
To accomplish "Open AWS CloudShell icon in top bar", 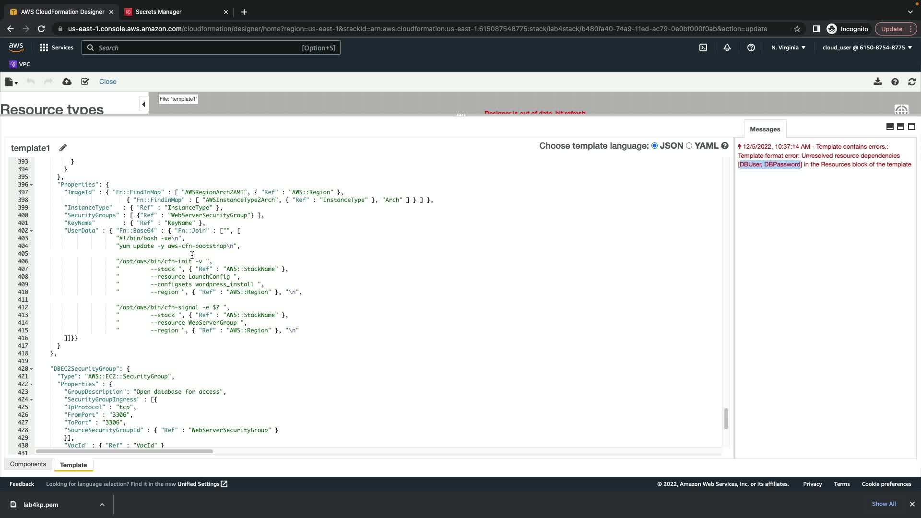I will (x=703, y=47).
